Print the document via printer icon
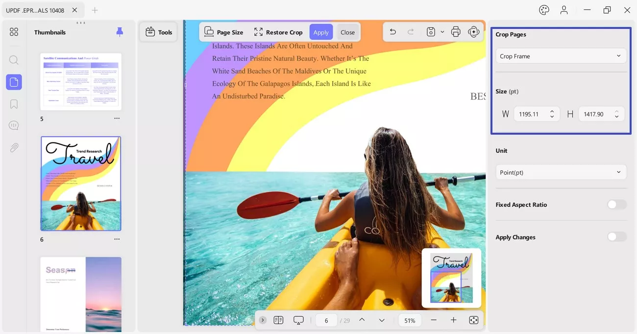 point(456,32)
